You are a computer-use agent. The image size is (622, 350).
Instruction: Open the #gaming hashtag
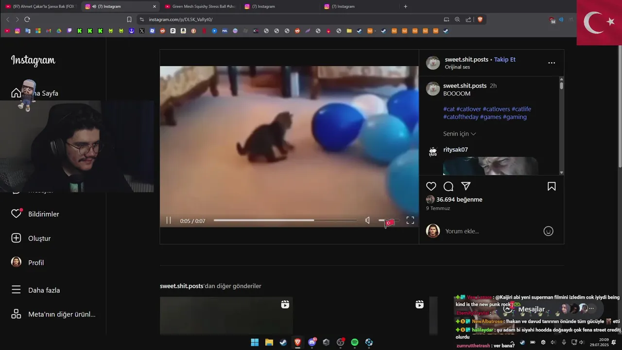tap(515, 117)
